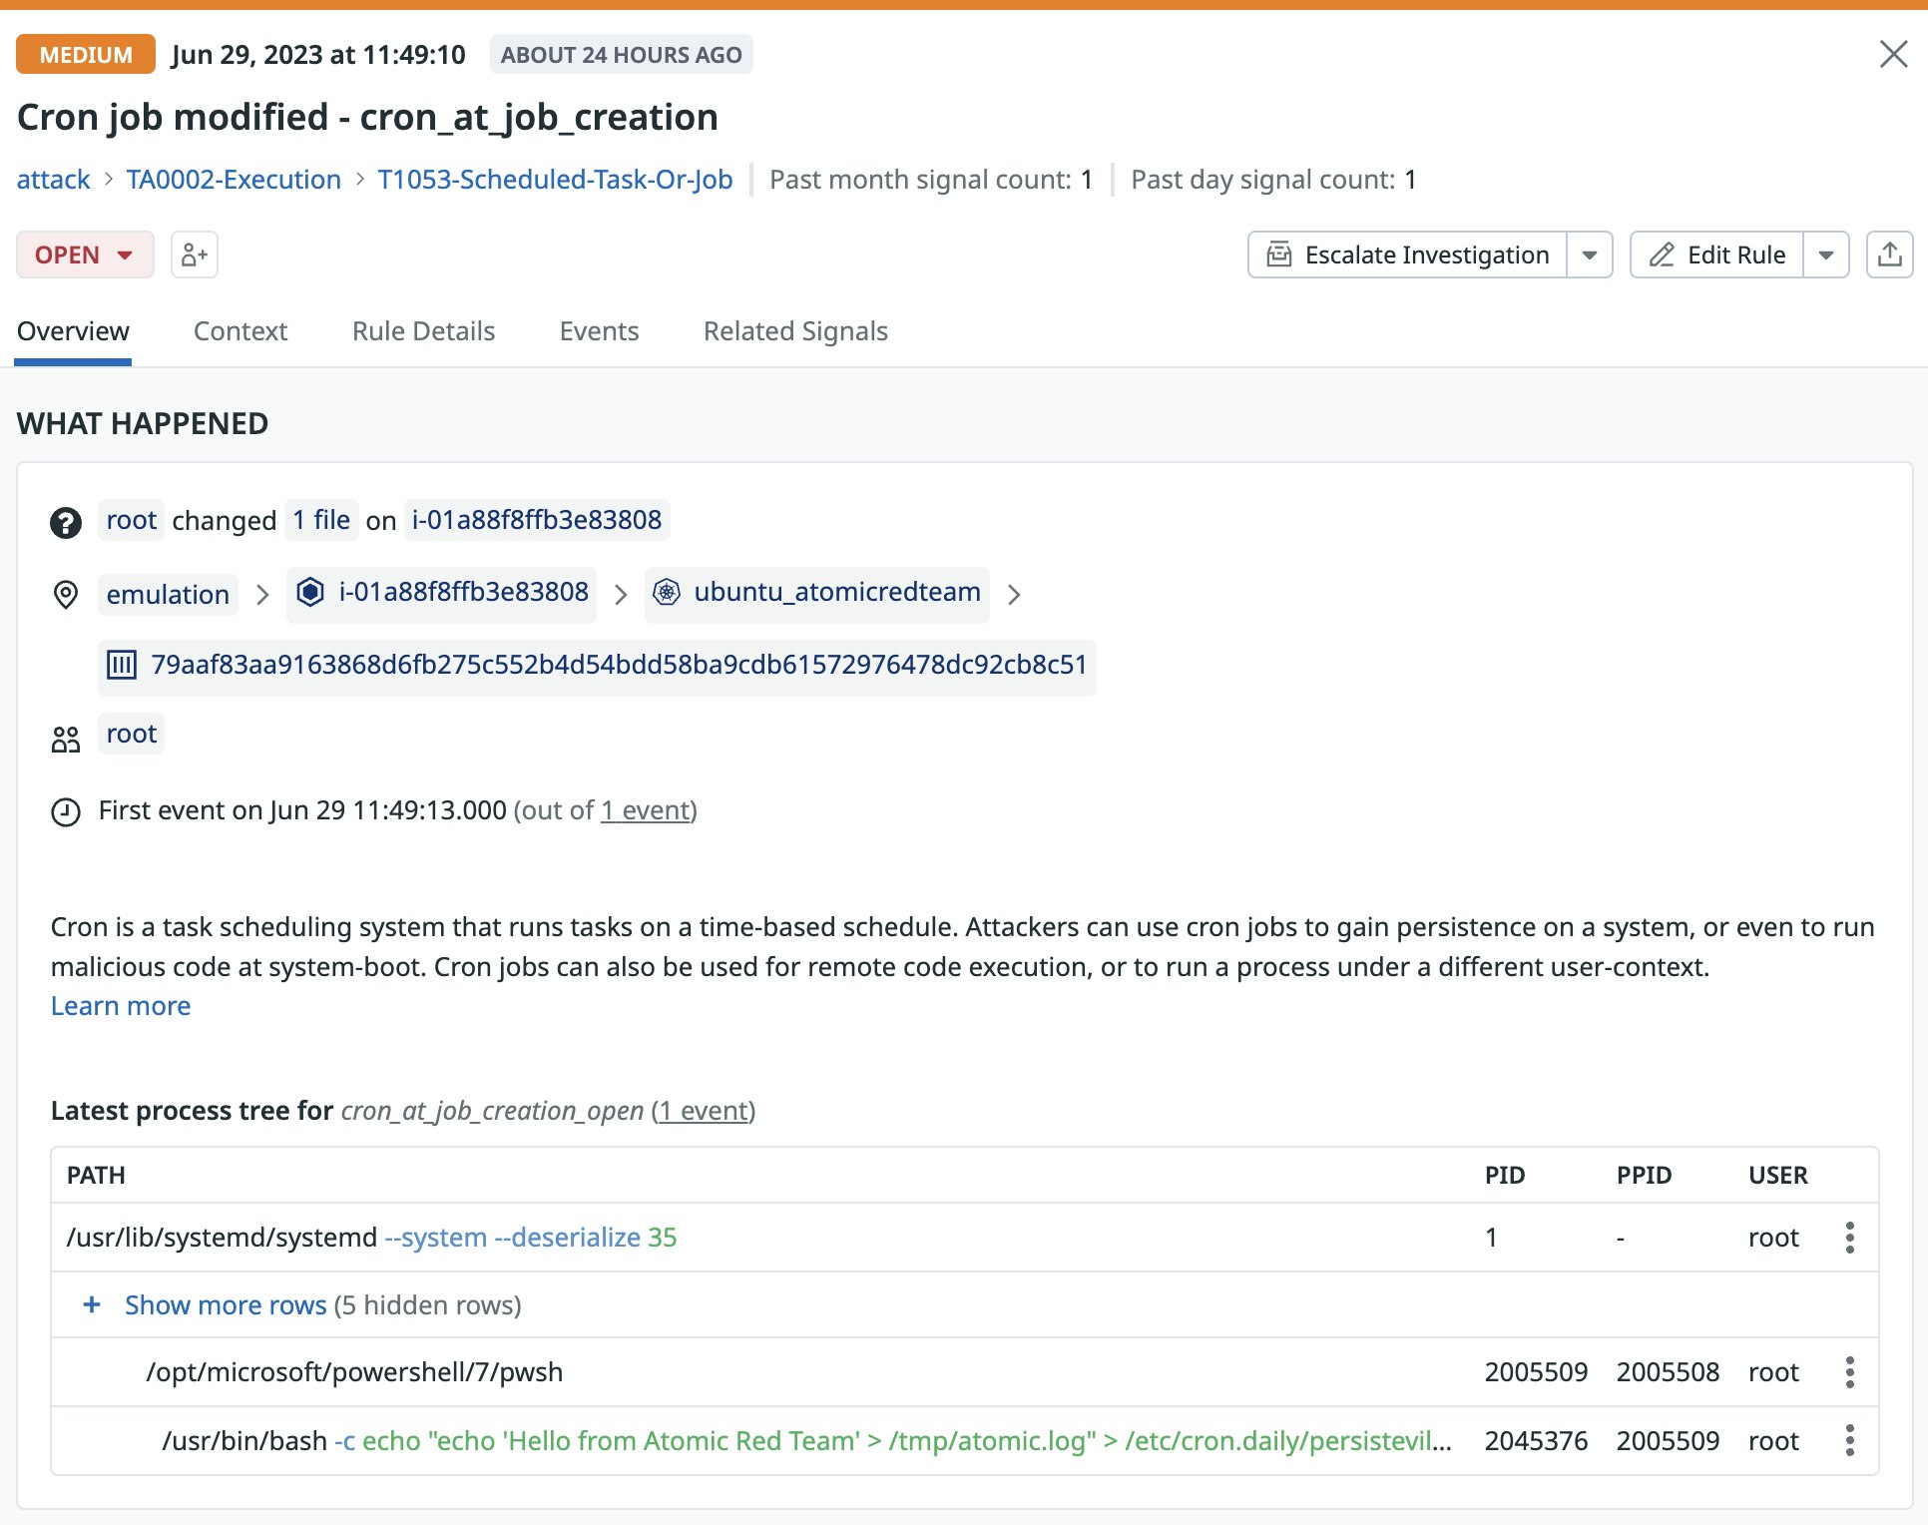The image size is (1928, 1525).
Task: Open the Related Signals tab
Action: click(x=795, y=331)
